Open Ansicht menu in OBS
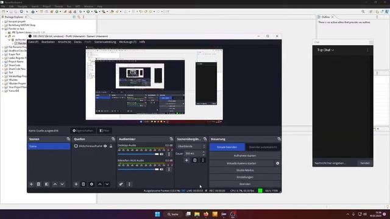The width and height of the screenshot is (390, 219). coord(65,42)
